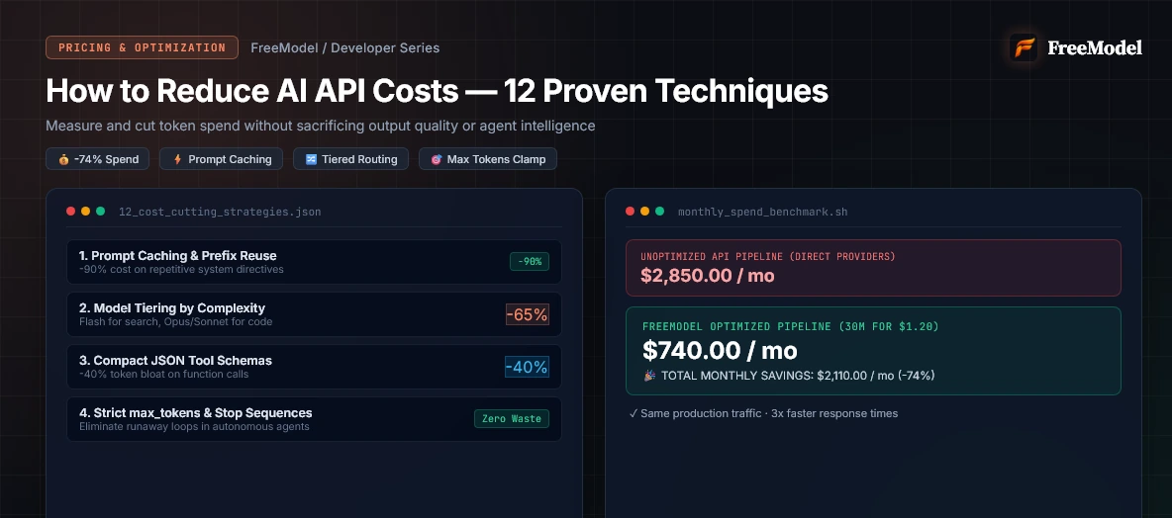Click shuffle icon in Tiered Routing chip
This screenshot has height=518, width=1172.
coord(311,159)
